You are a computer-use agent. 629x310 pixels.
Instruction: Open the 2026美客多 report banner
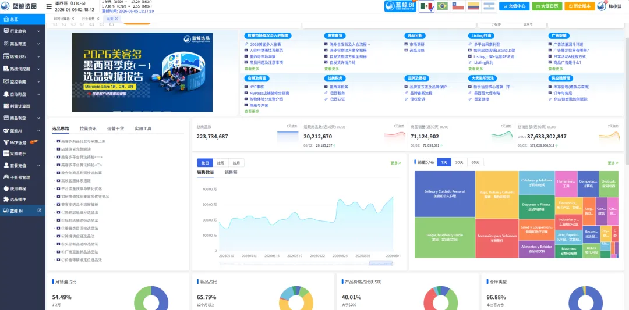pyautogui.click(x=142, y=73)
